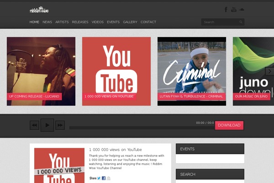The image size is (274, 183).
Task: Click the DOWNLOAD button
Action: tap(229, 125)
